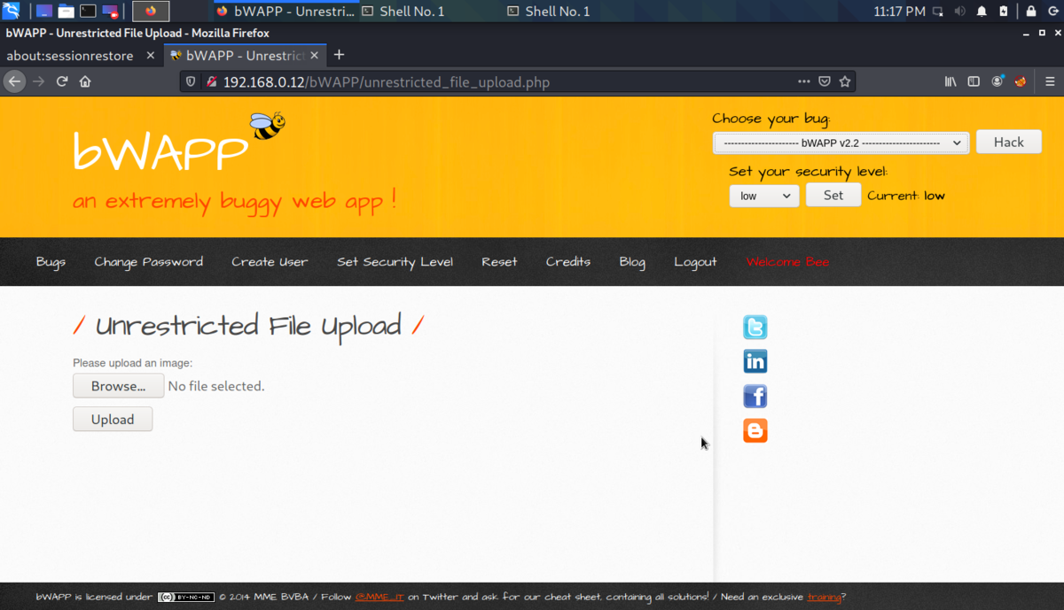Open page actions three-dot menu
Image resolution: width=1064 pixels, height=610 pixels.
coord(803,81)
